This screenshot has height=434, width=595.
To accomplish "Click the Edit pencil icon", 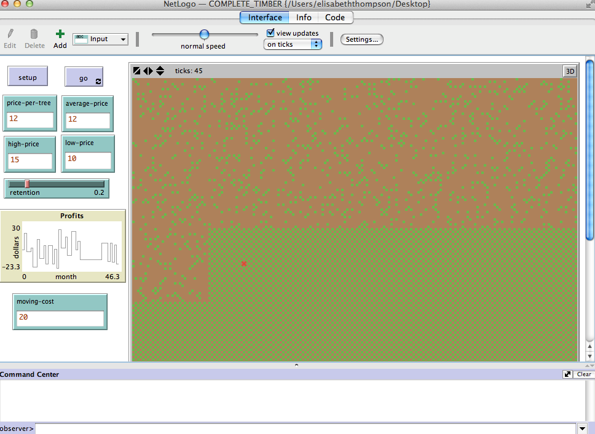I will tap(10, 34).
